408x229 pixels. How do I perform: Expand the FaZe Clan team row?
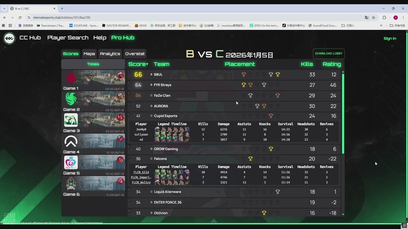[x=234, y=96]
